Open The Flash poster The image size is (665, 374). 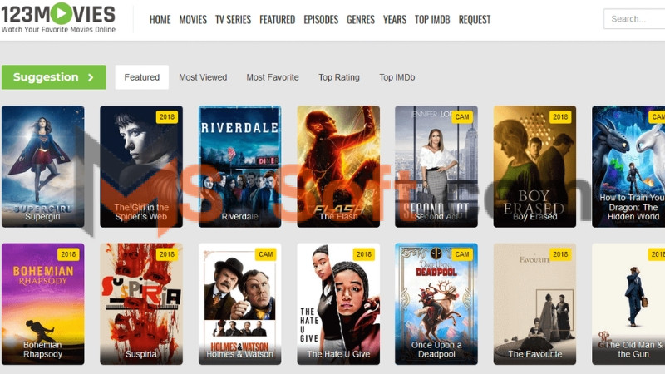tap(338, 167)
